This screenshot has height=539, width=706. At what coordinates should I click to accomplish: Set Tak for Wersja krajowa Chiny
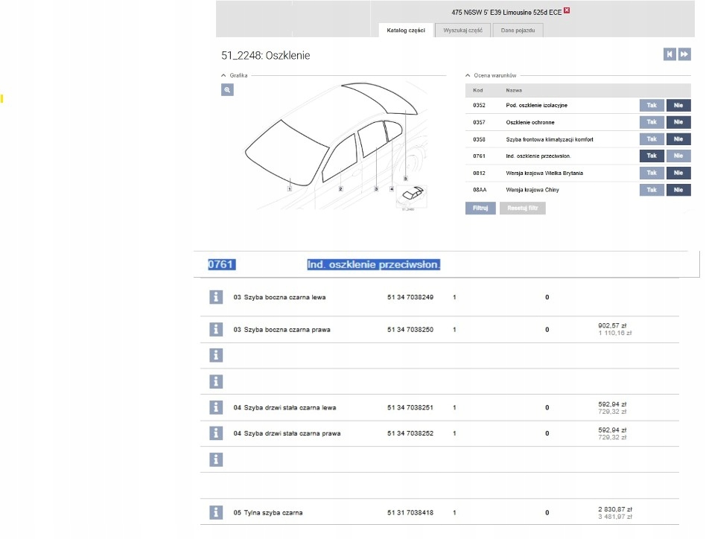[x=652, y=190]
